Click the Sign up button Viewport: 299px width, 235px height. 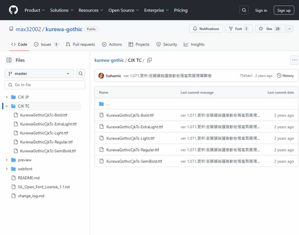(284, 10)
